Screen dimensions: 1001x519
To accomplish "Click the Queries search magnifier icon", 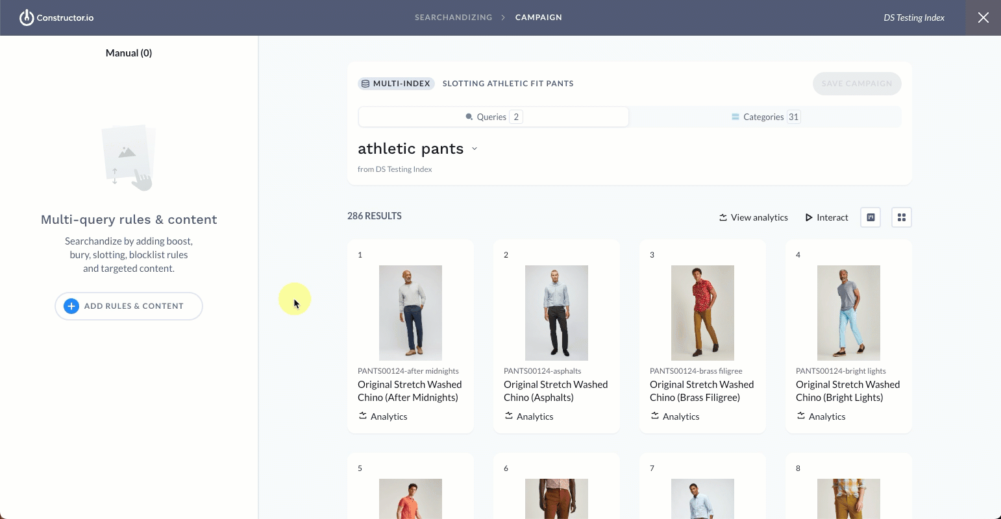I will (x=469, y=117).
